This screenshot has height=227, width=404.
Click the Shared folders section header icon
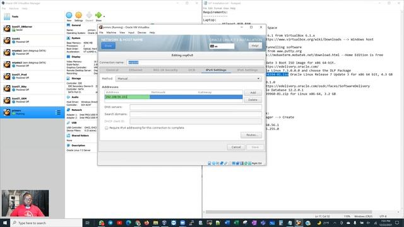point(68,136)
